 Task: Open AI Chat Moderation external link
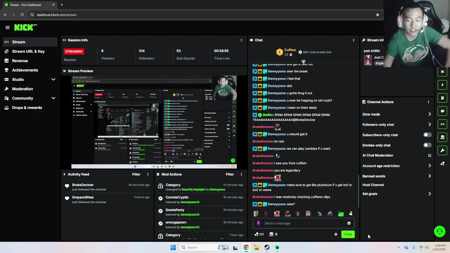(x=430, y=155)
